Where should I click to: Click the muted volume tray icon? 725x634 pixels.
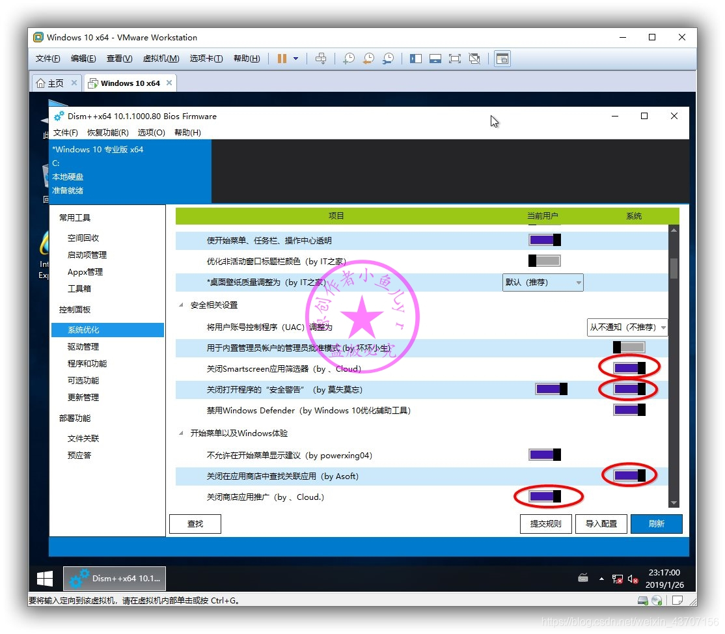[633, 579]
